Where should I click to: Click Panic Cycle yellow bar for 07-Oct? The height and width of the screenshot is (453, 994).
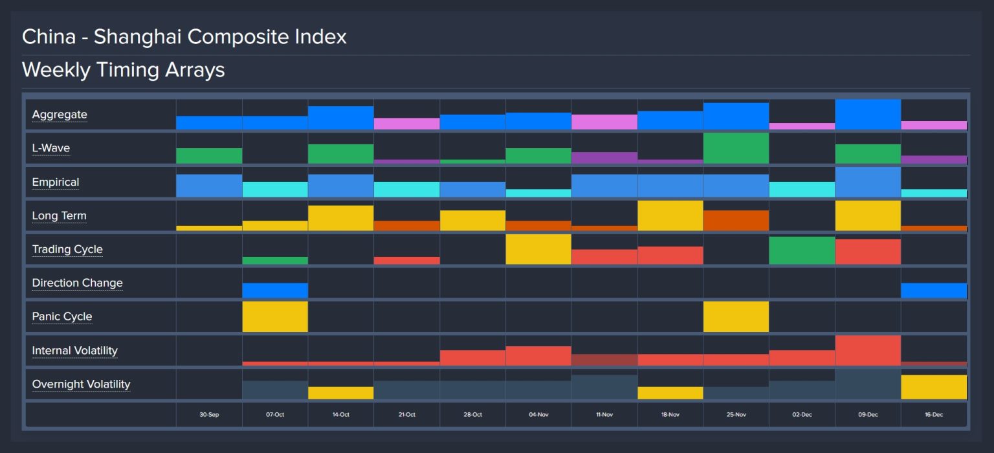coord(275,316)
